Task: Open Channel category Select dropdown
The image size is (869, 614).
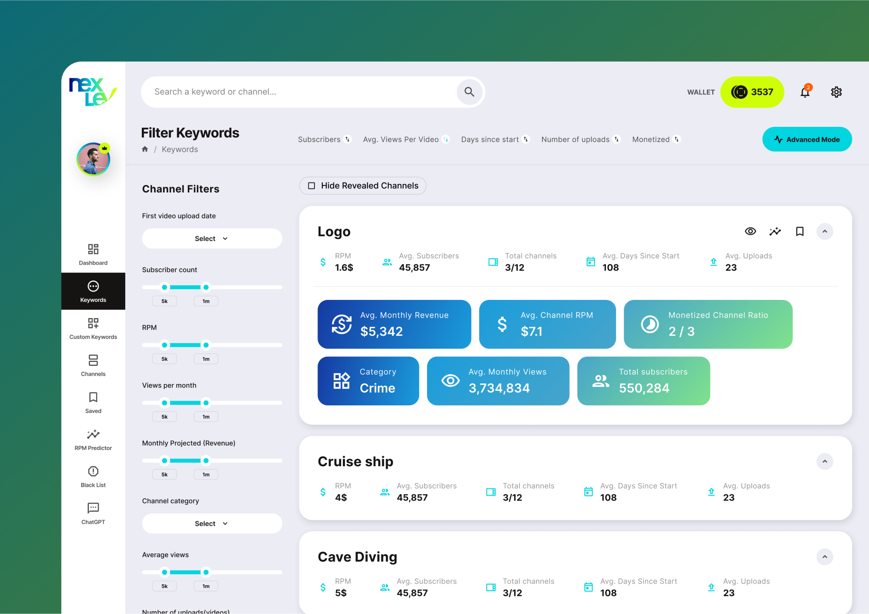Action: coord(212,524)
